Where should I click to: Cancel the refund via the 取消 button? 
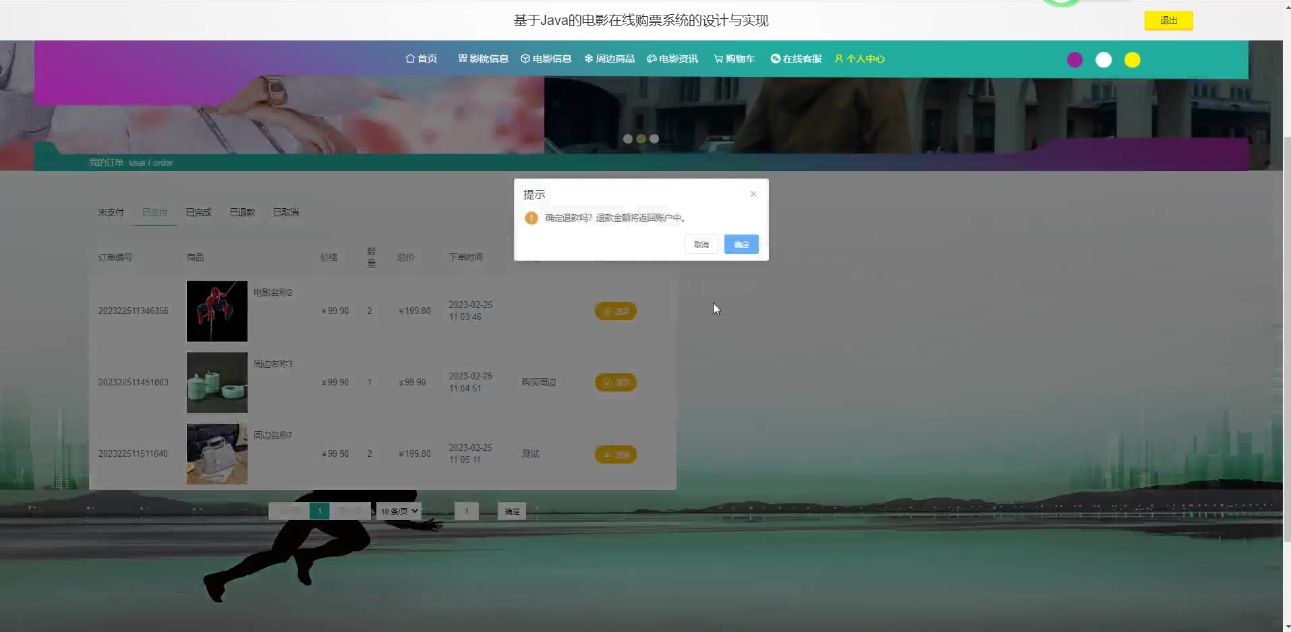click(701, 245)
